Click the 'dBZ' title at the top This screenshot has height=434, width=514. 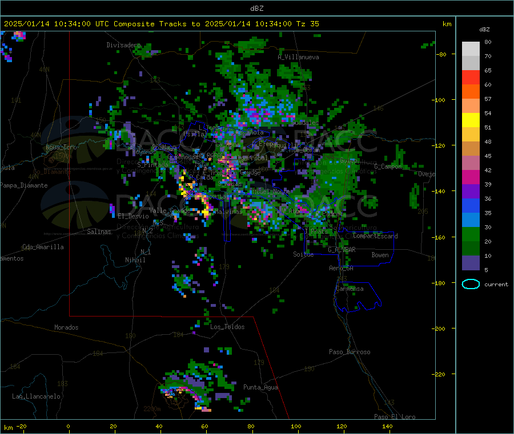tap(256, 9)
